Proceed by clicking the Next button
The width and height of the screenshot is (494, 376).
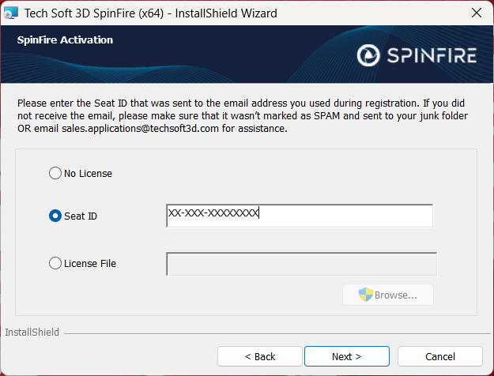pyautogui.click(x=346, y=356)
